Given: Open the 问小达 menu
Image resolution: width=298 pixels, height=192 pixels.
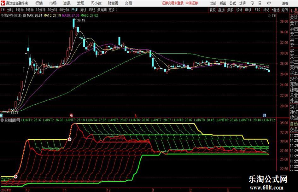Looking at the screenshot, I should coord(96,3).
